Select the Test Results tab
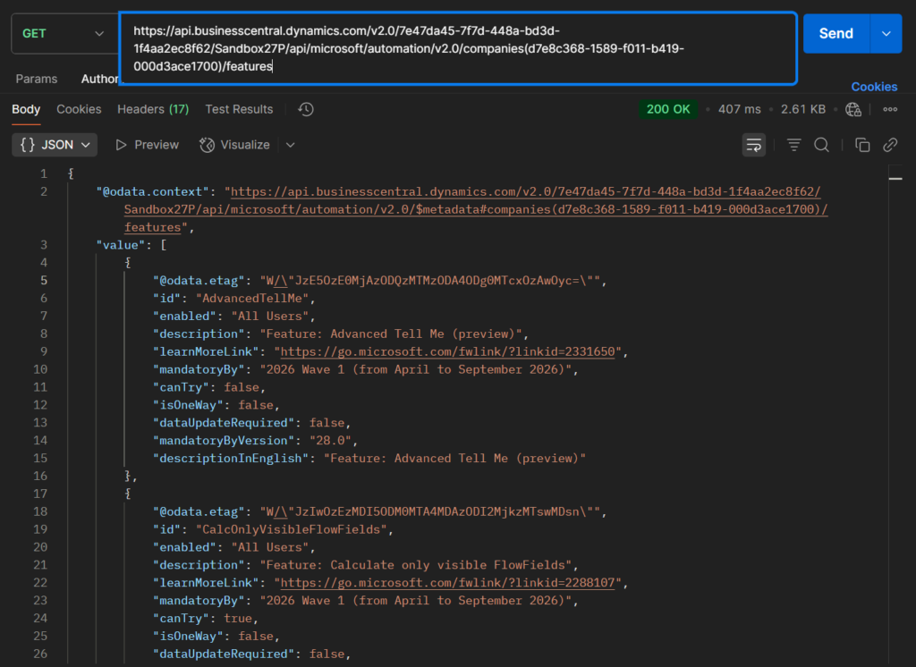Screen dimensions: 916x667 (x=239, y=109)
